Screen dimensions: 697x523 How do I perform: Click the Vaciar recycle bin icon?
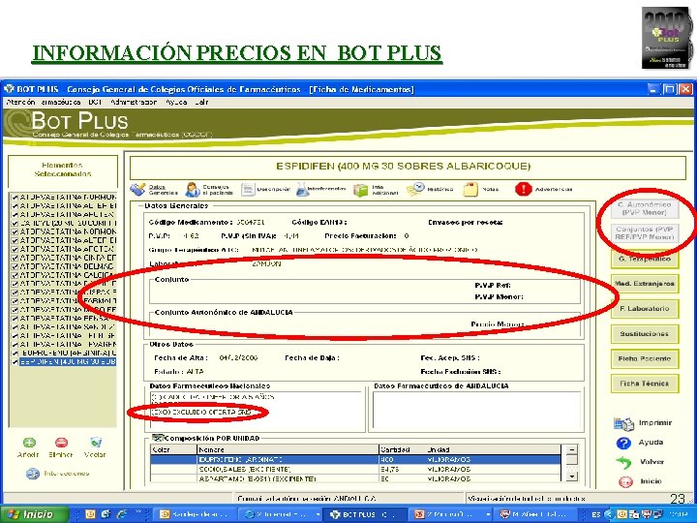click(96, 443)
